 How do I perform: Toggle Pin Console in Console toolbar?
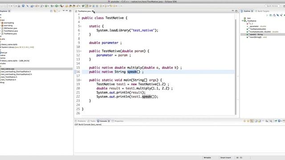(x=276, y=121)
